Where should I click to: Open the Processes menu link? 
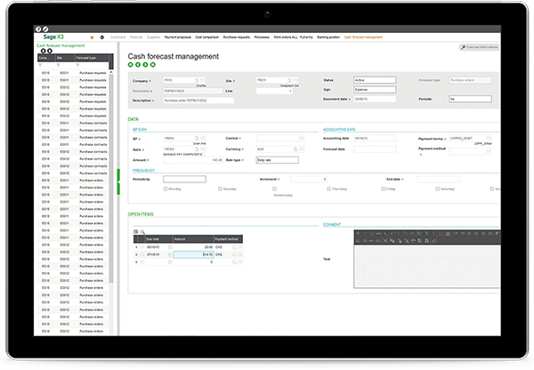(262, 37)
